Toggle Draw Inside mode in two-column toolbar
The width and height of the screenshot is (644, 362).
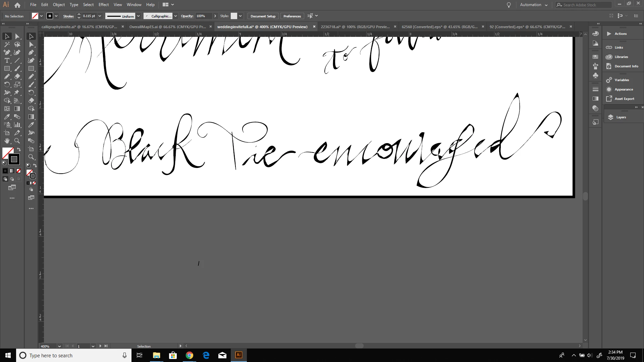(19, 179)
